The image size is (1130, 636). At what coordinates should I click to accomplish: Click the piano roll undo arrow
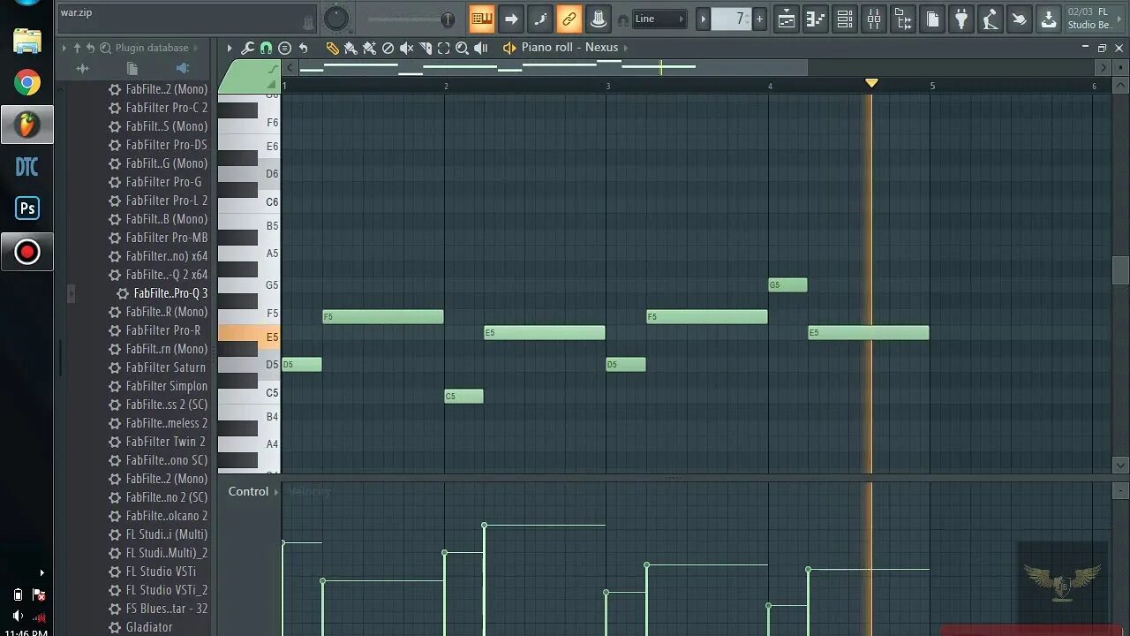tap(303, 48)
